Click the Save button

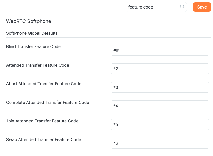pyautogui.click(x=202, y=7)
